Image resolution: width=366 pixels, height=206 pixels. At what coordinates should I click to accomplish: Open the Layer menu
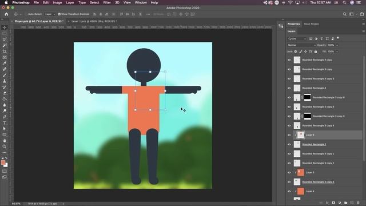point(70,2)
